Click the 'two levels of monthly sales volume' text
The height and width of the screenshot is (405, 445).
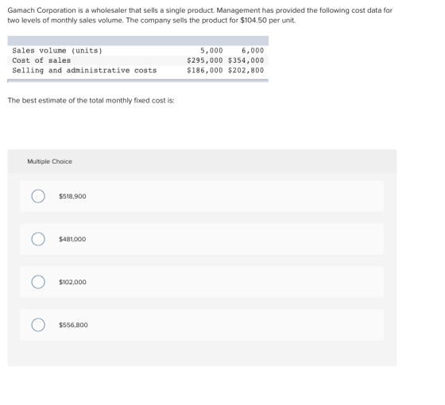(x=65, y=21)
